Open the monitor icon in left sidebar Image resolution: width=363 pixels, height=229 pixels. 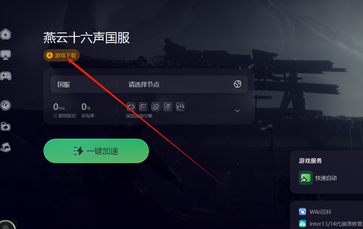pos(6,55)
